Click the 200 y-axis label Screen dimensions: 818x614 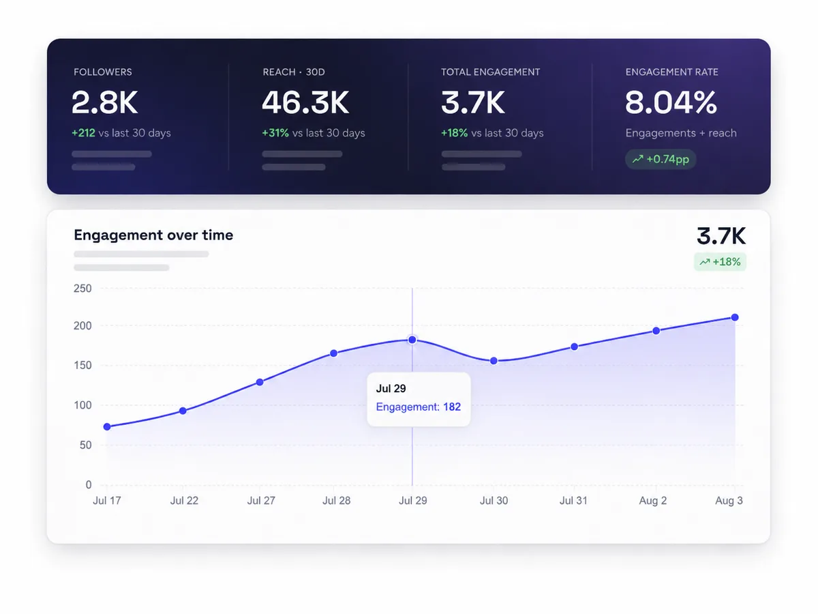[82, 326]
